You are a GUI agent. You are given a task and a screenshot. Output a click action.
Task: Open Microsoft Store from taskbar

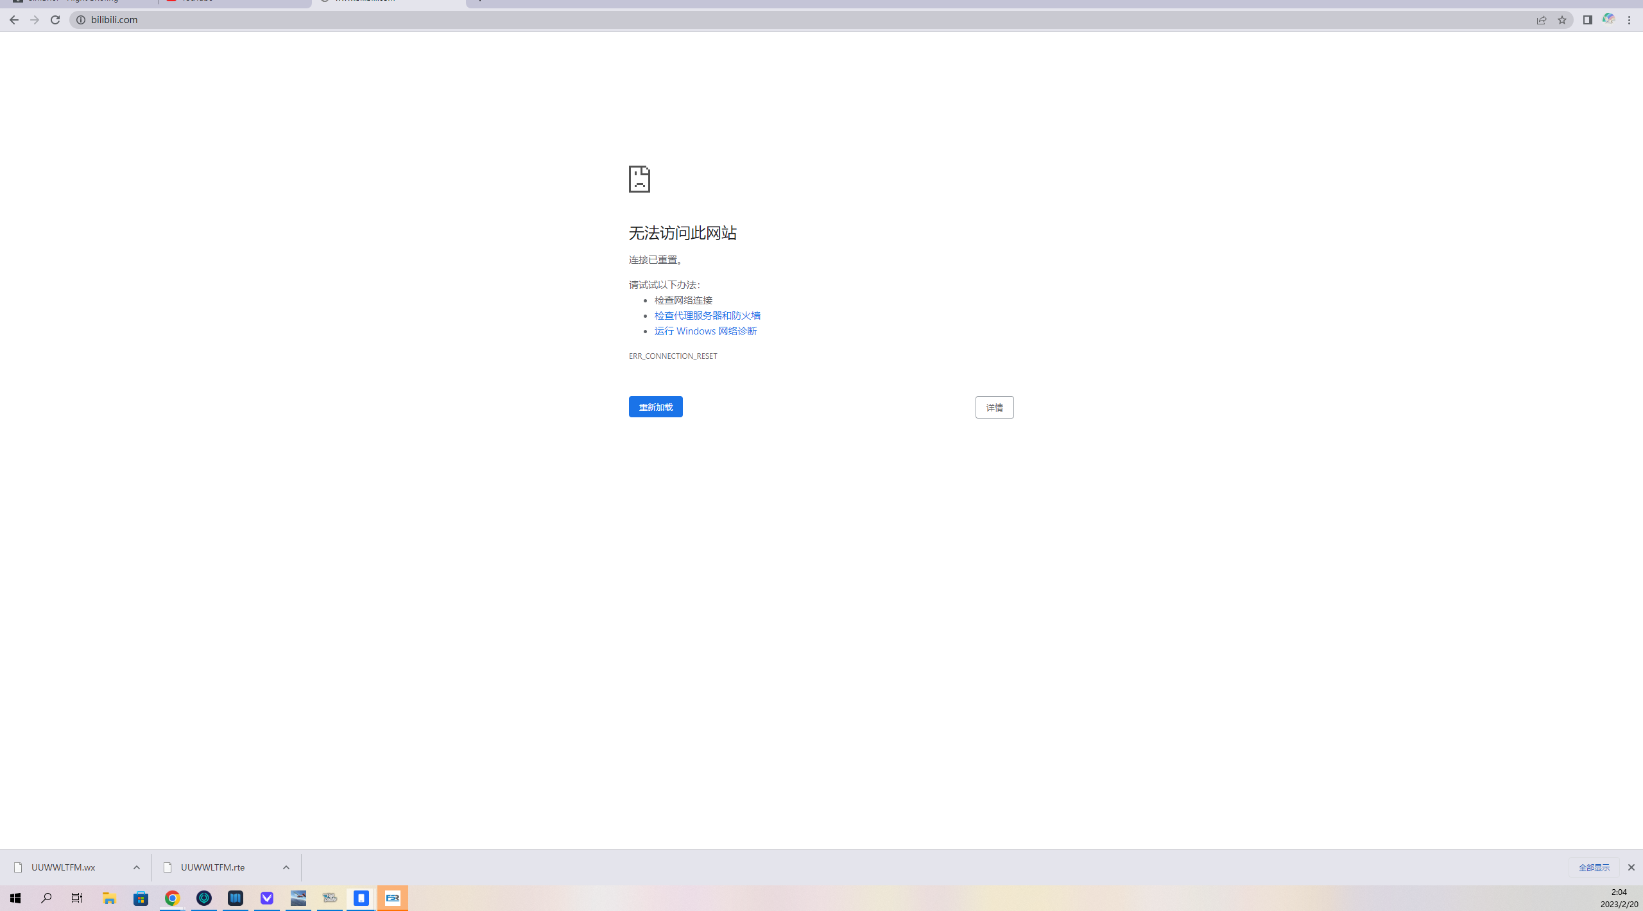pos(141,898)
